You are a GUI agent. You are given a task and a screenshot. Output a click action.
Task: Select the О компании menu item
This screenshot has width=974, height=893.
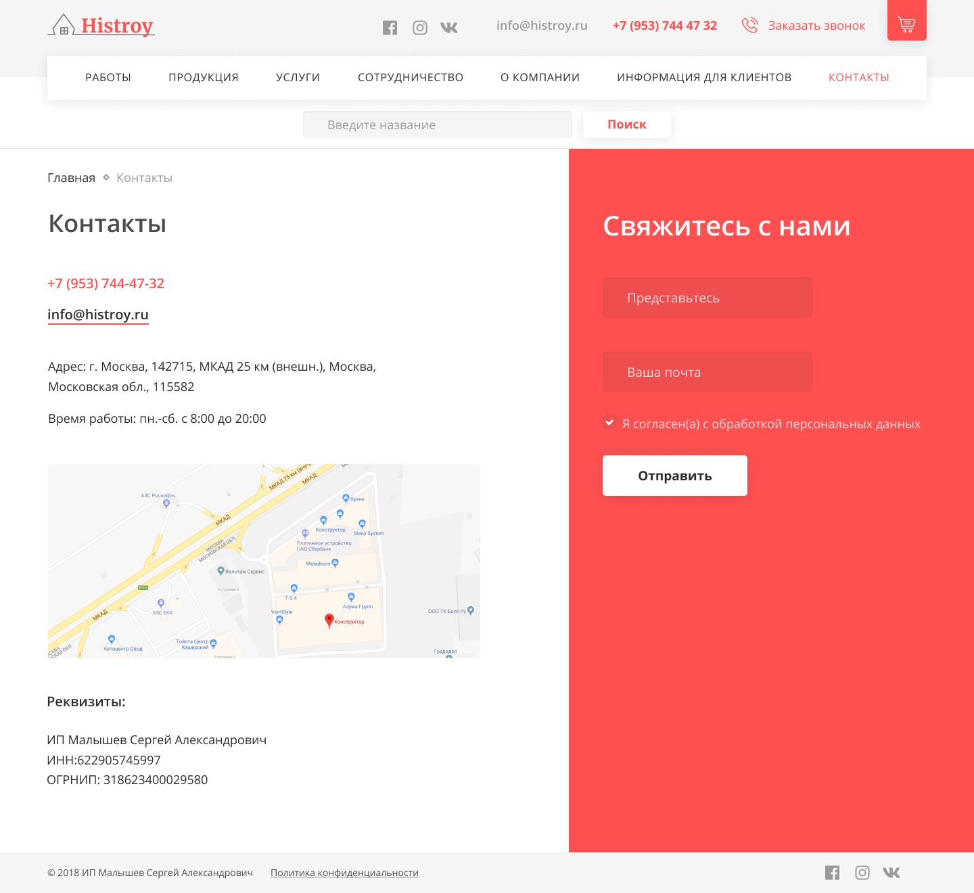[540, 78]
